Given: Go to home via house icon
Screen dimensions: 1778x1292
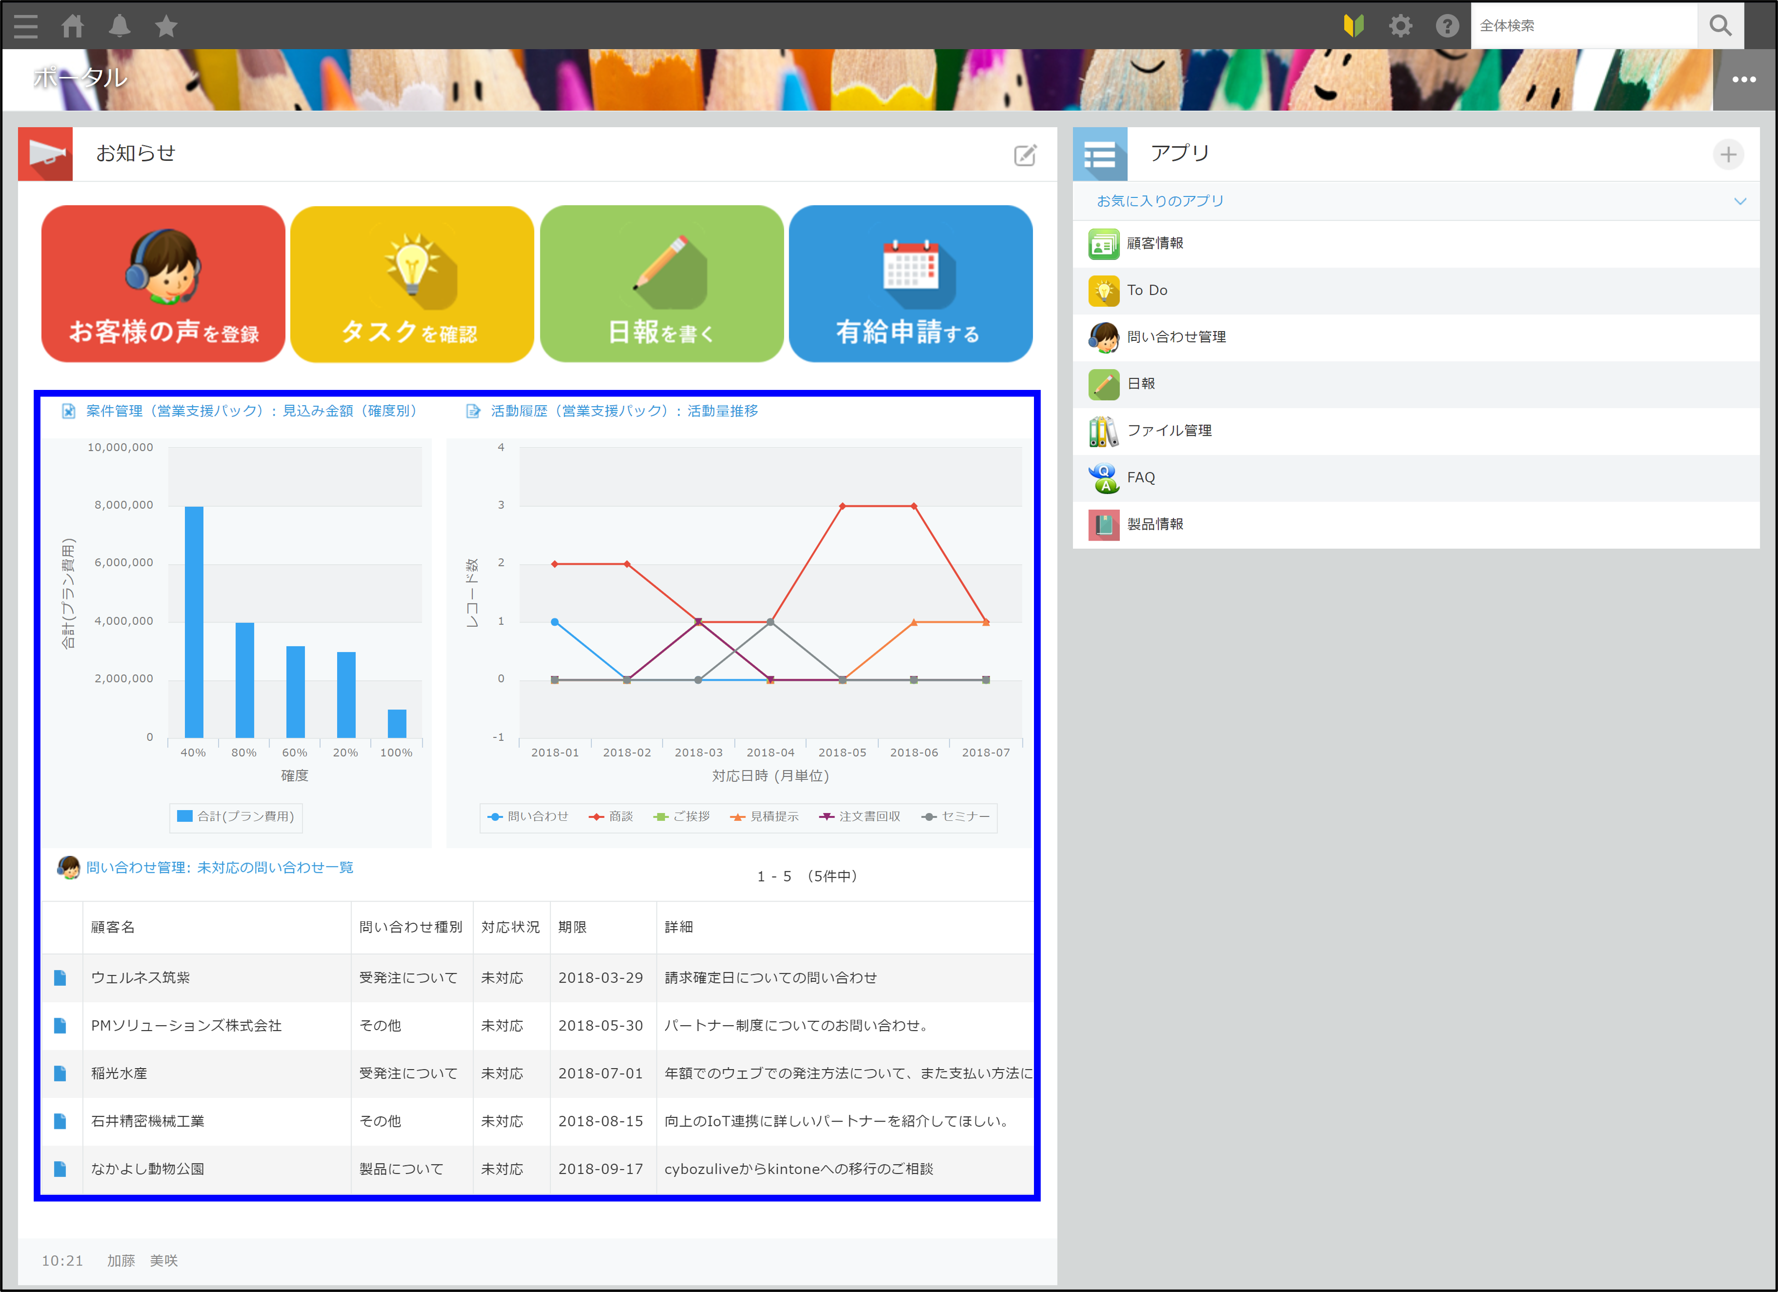Looking at the screenshot, I should pos(73,26).
